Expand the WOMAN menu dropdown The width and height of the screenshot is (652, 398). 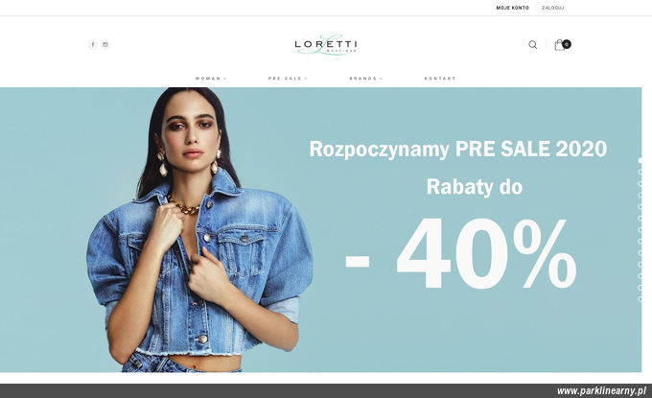(x=211, y=79)
